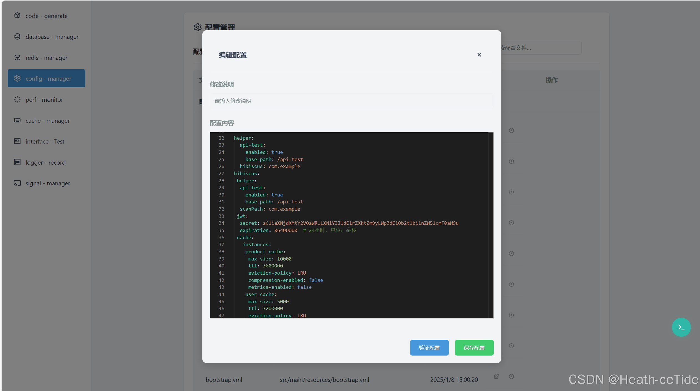Click the history clock icon for bootstrap.yml
Screen dimensions: 700x391
point(511,377)
